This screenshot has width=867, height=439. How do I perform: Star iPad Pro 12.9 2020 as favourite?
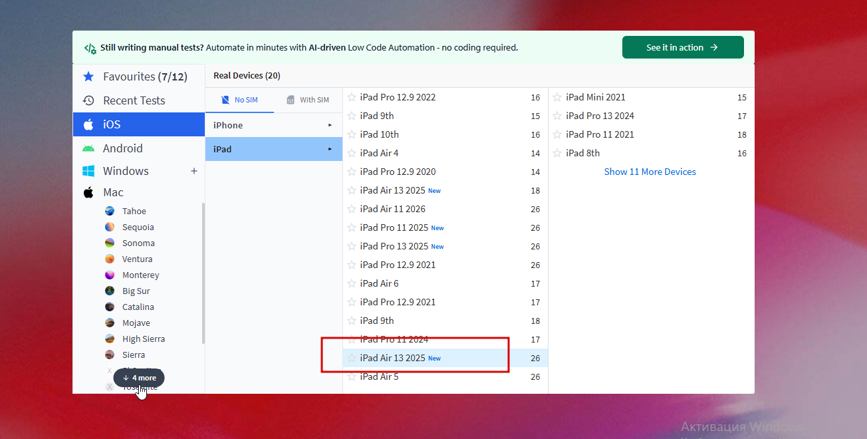click(x=352, y=172)
